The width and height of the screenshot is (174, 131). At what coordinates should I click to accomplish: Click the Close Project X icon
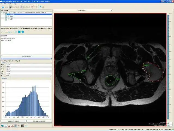click(22, 7)
